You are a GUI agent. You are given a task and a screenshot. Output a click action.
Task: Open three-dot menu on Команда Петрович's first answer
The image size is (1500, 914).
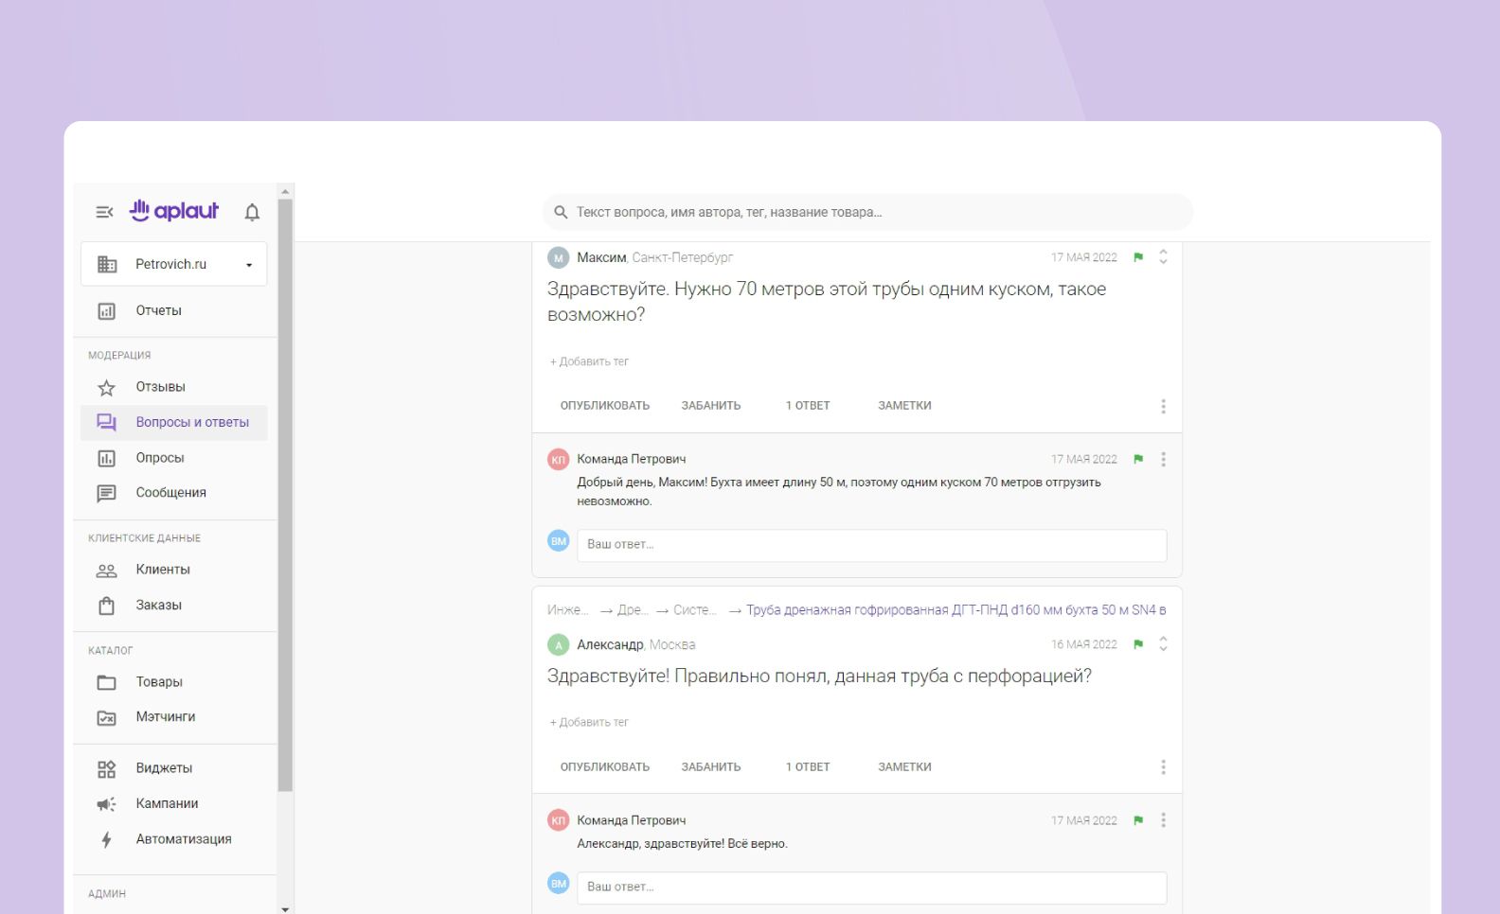[1163, 459]
